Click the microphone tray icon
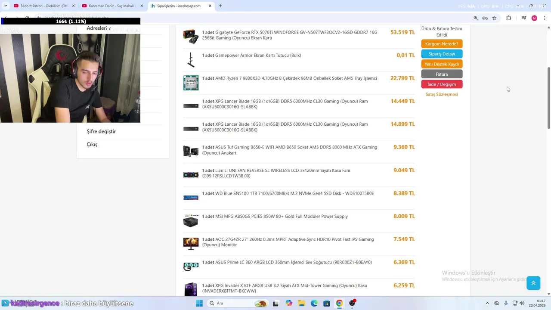 tap(506, 303)
